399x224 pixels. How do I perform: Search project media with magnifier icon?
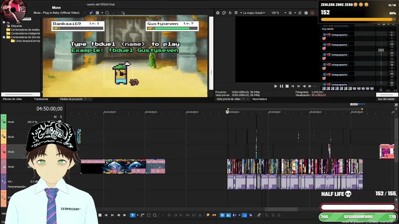(107, 13)
